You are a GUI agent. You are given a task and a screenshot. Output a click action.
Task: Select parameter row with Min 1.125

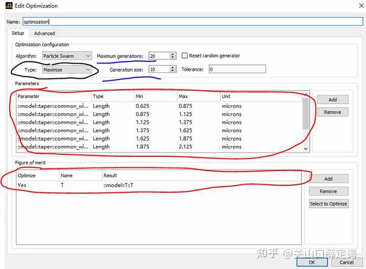coord(159,122)
